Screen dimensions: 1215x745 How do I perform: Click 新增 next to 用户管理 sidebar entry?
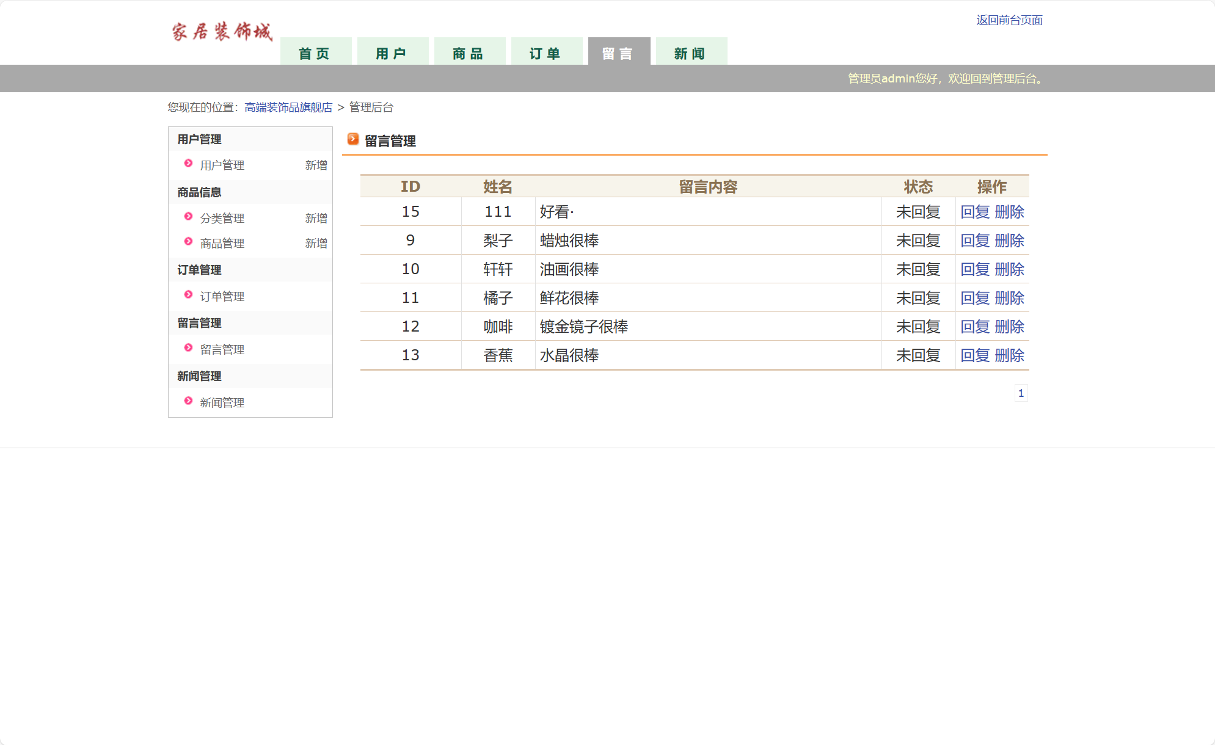316,165
